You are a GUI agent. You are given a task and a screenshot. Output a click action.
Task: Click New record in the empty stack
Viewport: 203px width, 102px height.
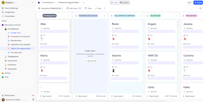coord(90,61)
